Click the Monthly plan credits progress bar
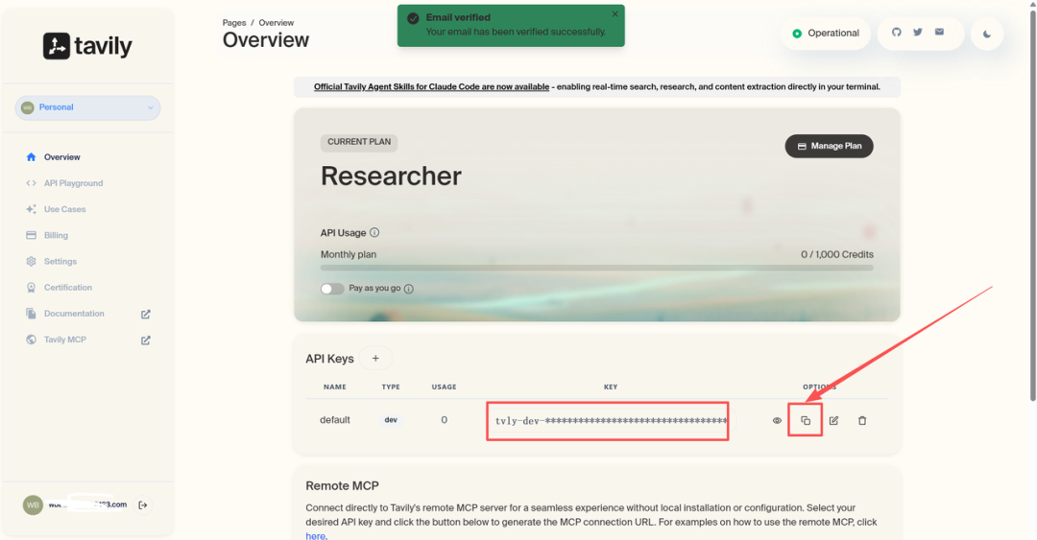This screenshot has width=1037, height=540. click(596, 268)
